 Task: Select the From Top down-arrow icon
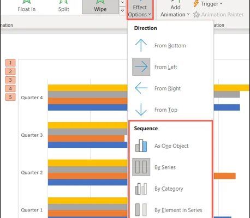pos(141,110)
